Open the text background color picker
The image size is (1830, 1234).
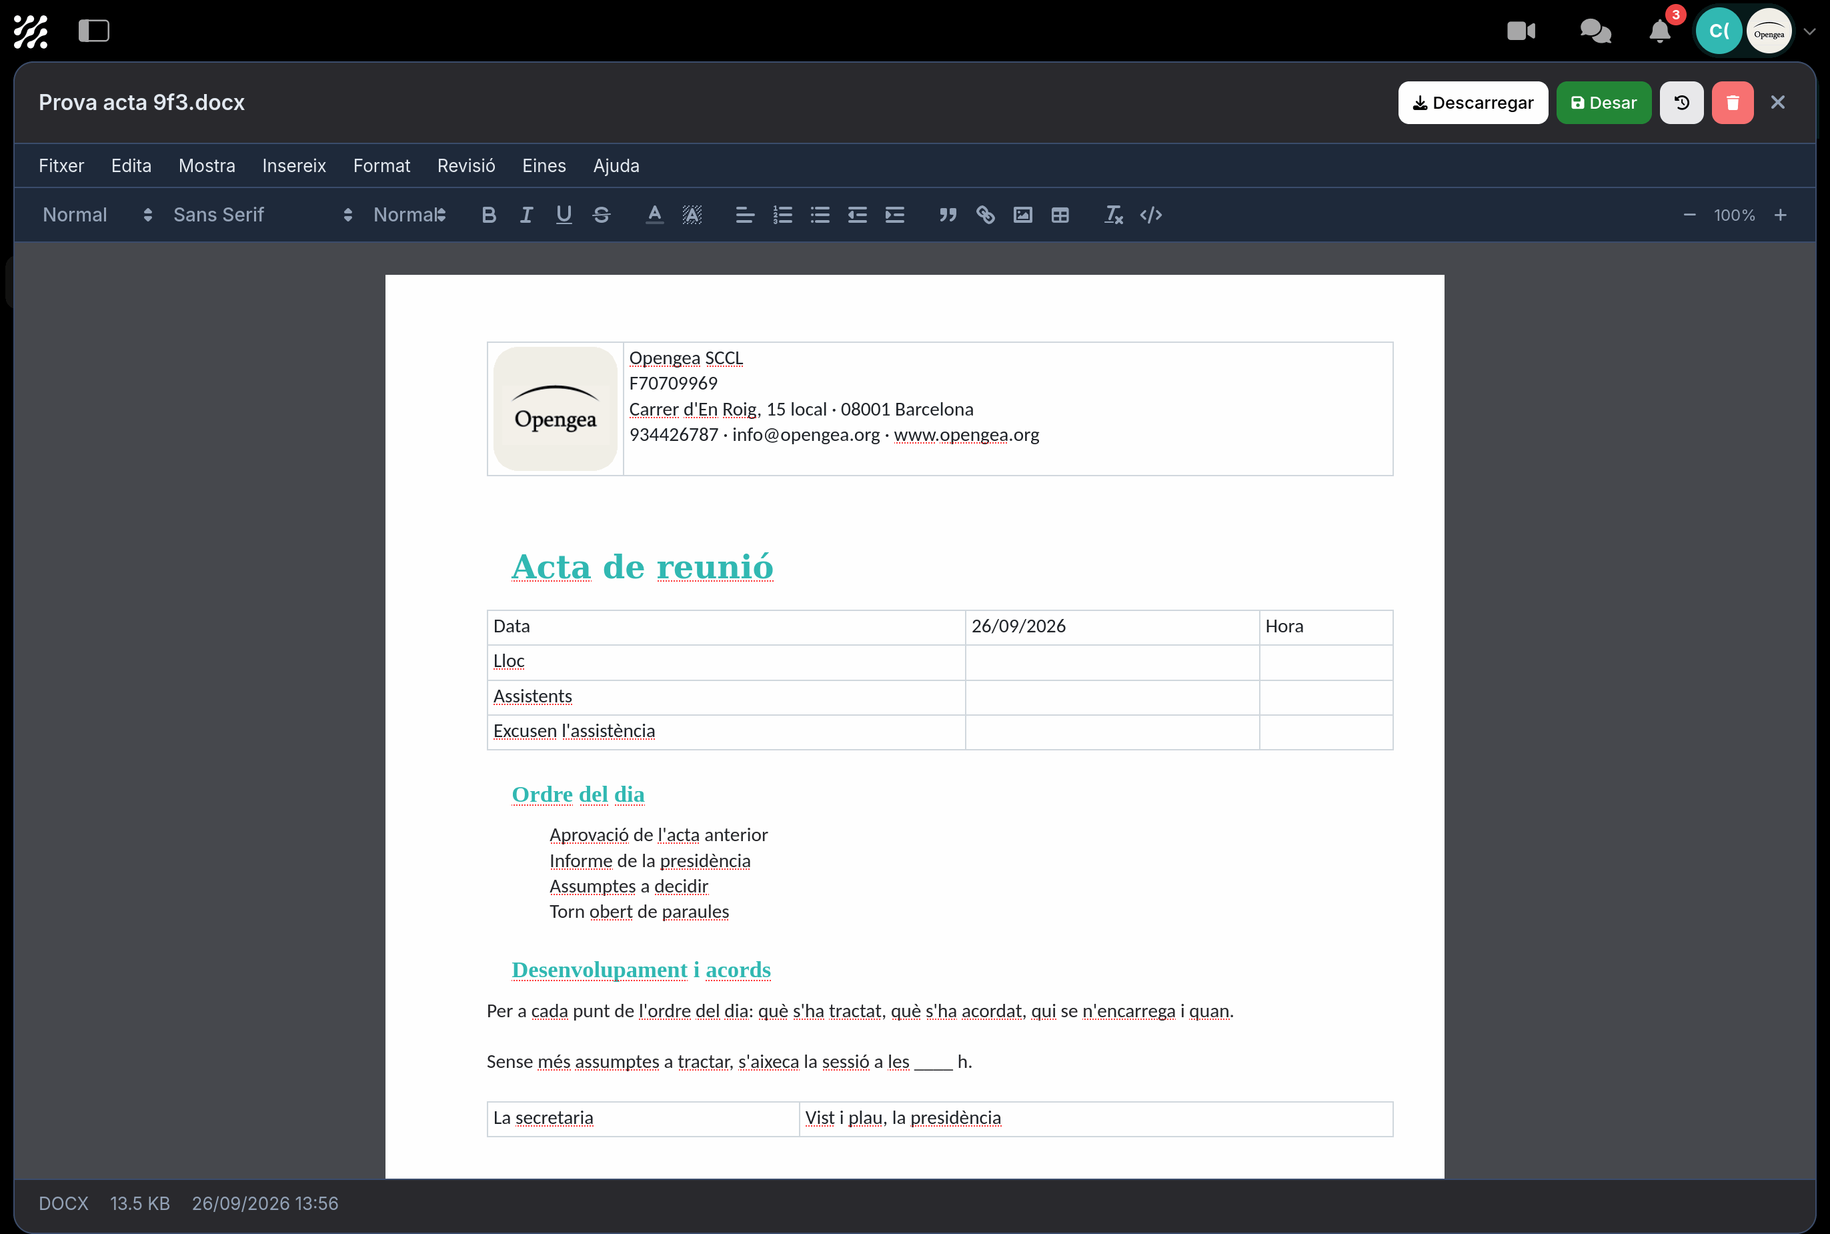pyautogui.click(x=692, y=215)
